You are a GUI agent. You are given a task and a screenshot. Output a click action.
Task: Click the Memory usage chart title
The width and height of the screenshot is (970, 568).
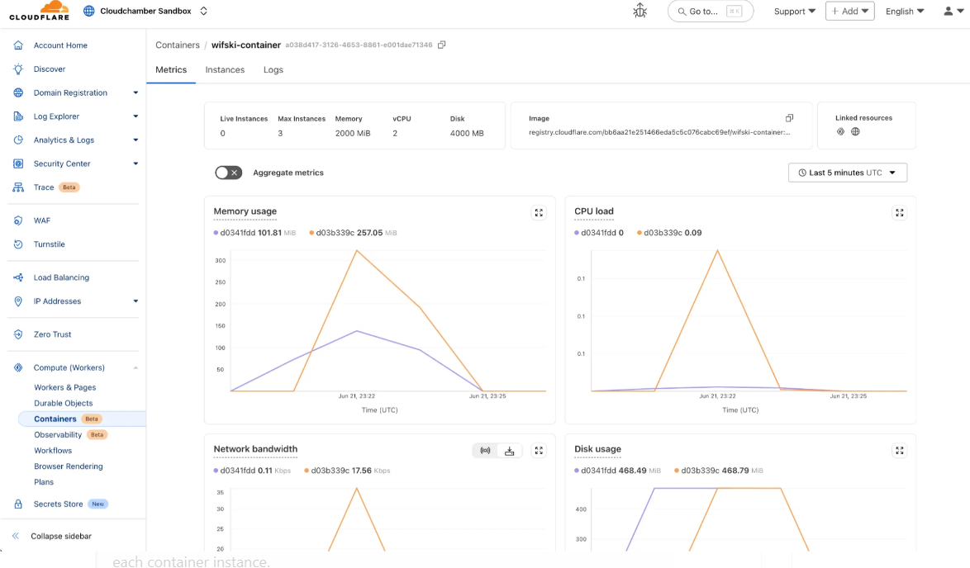(x=245, y=211)
